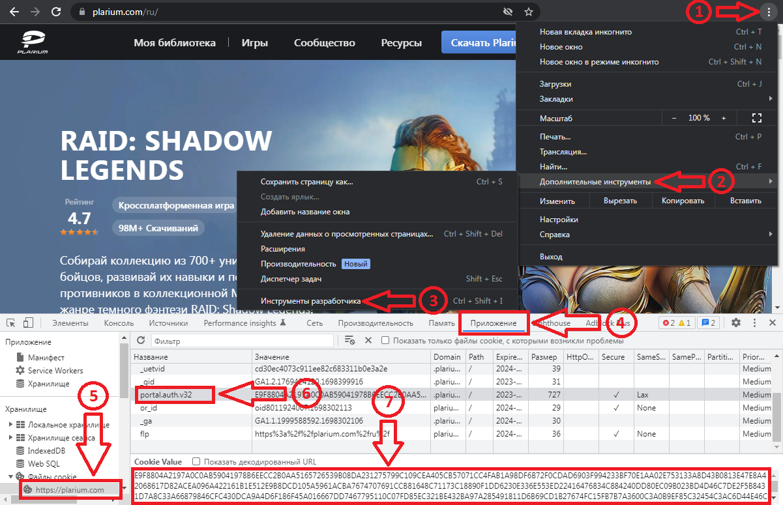This screenshot has width=783, height=505.
Task: Open the Help submenu
Action: [648, 235]
